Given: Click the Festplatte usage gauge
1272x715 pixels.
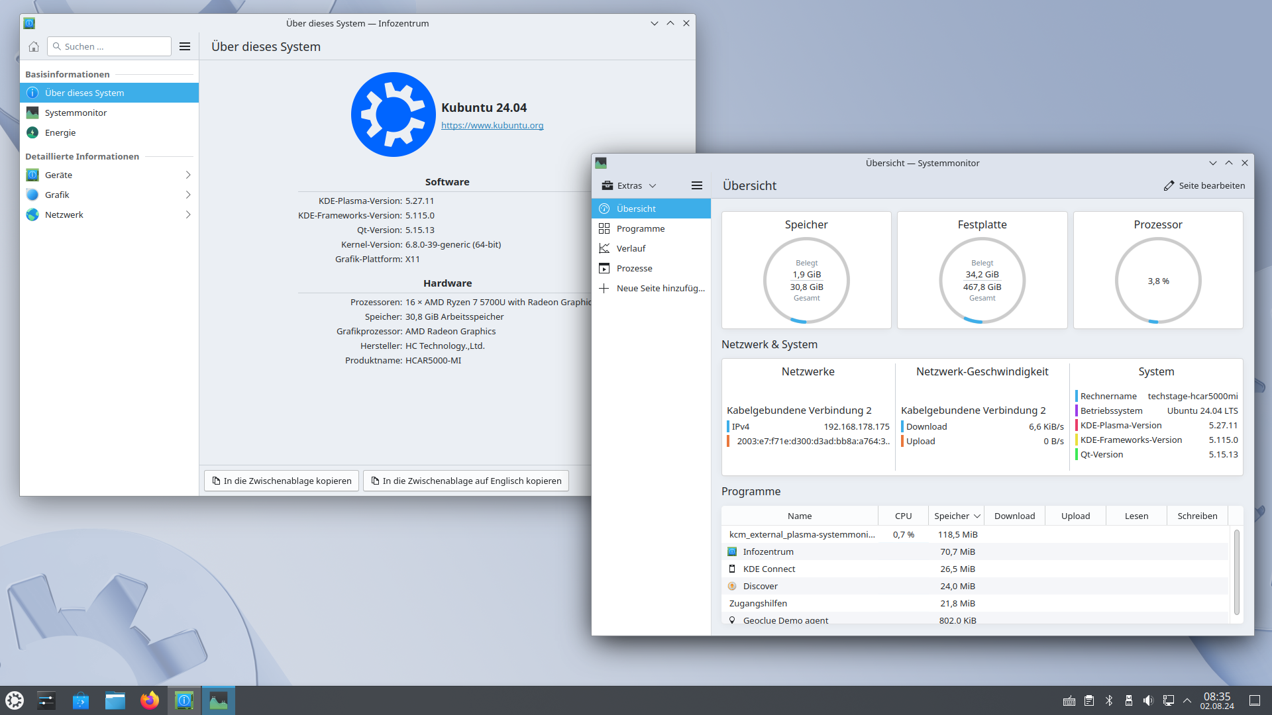Looking at the screenshot, I should click(x=982, y=281).
